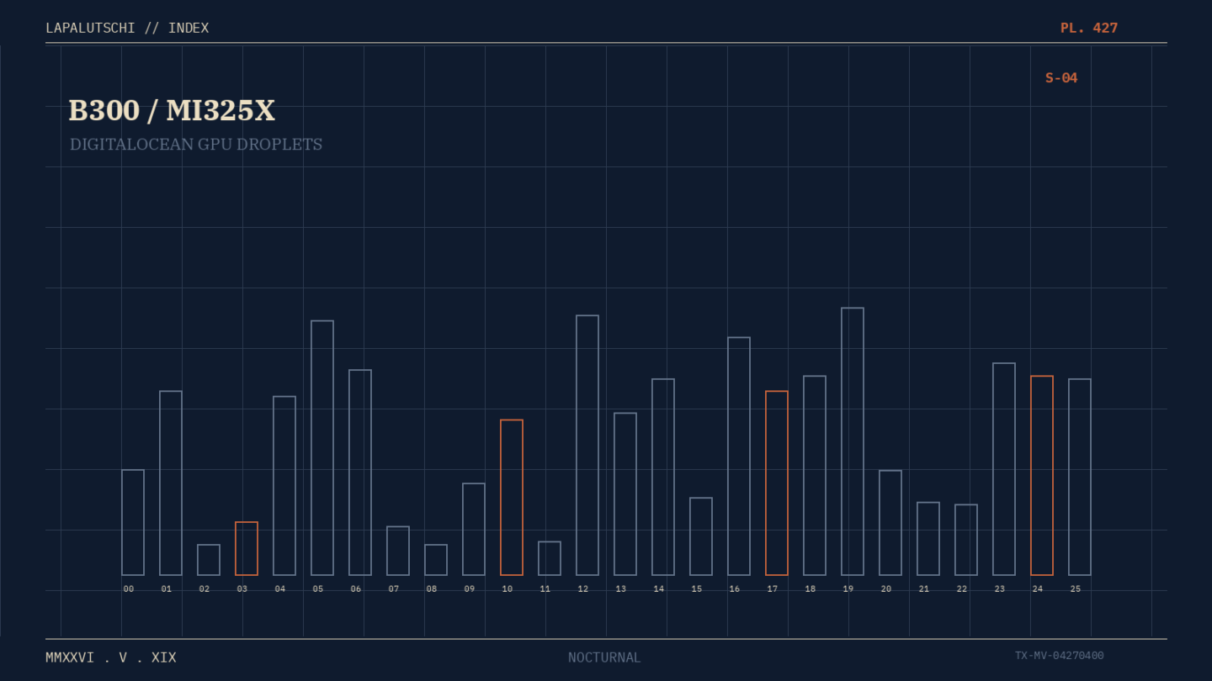Select the 'TX-MV-04270400' code text
This screenshot has height=681, width=1212.
point(1059,656)
